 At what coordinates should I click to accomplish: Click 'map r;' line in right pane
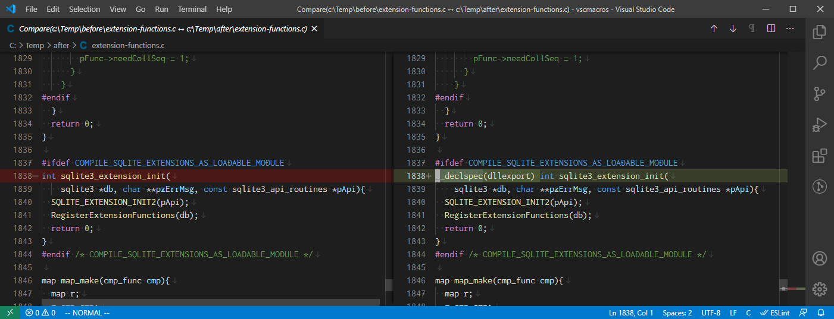coord(458,293)
